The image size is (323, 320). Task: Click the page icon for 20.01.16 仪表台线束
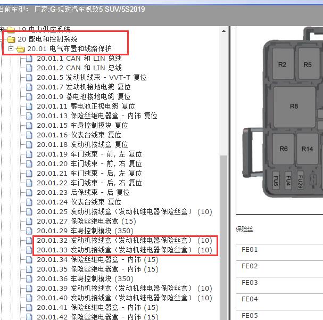(29, 135)
